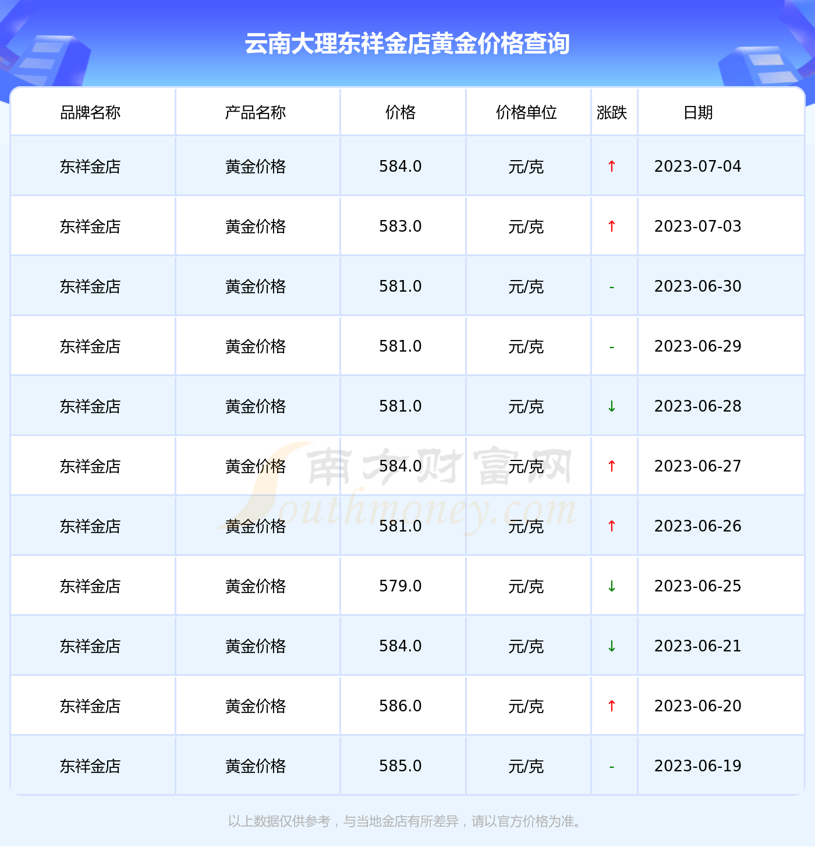This screenshot has height=847, width=815.
Task: Click the green down arrow for 2023-06-21
Action: pos(612,646)
